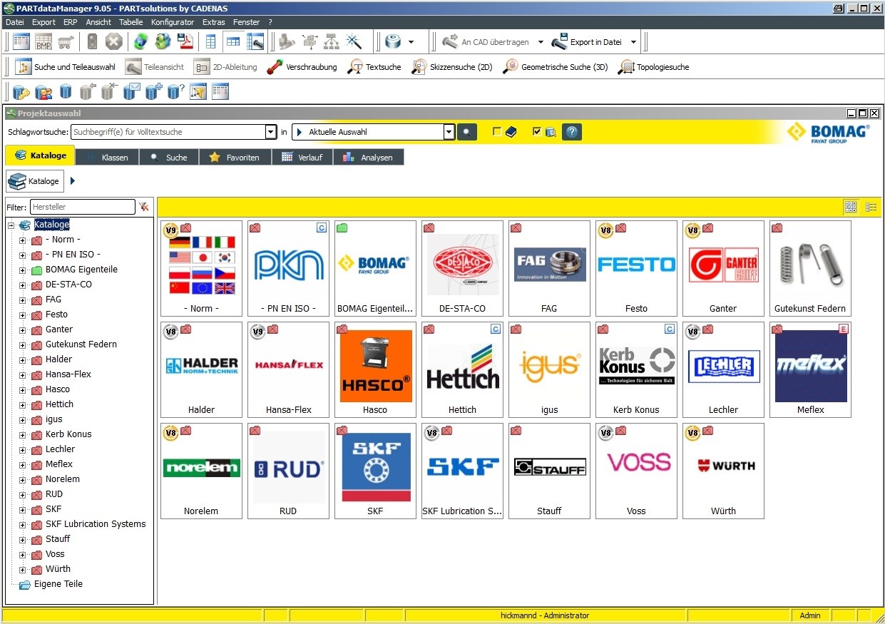The width and height of the screenshot is (885, 624).
Task: Switch to the Favoriten tab
Action: pos(235,157)
